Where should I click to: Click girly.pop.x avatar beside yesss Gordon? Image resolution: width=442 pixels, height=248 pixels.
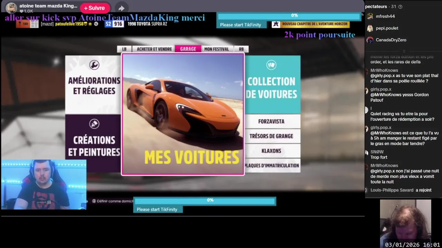click(x=367, y=91)
